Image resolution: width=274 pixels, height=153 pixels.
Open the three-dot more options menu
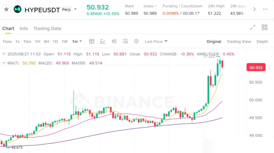[265, 9]
